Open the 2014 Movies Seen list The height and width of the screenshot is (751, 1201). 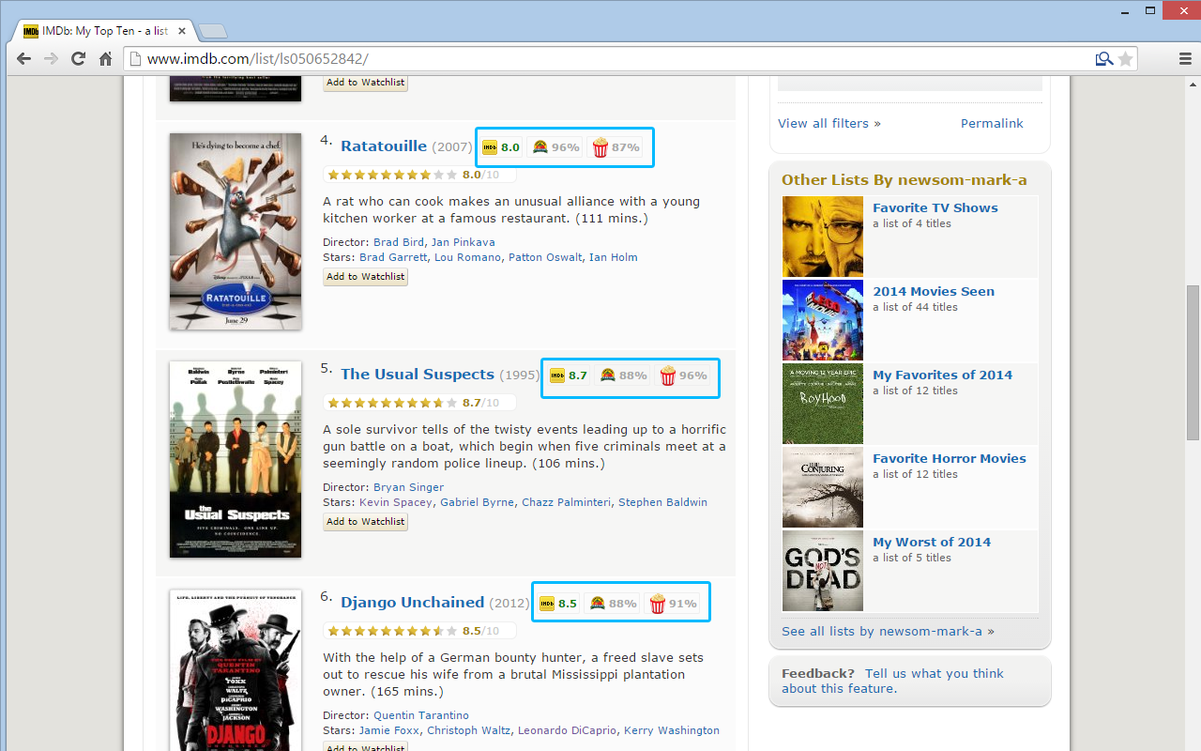point(934,292)
